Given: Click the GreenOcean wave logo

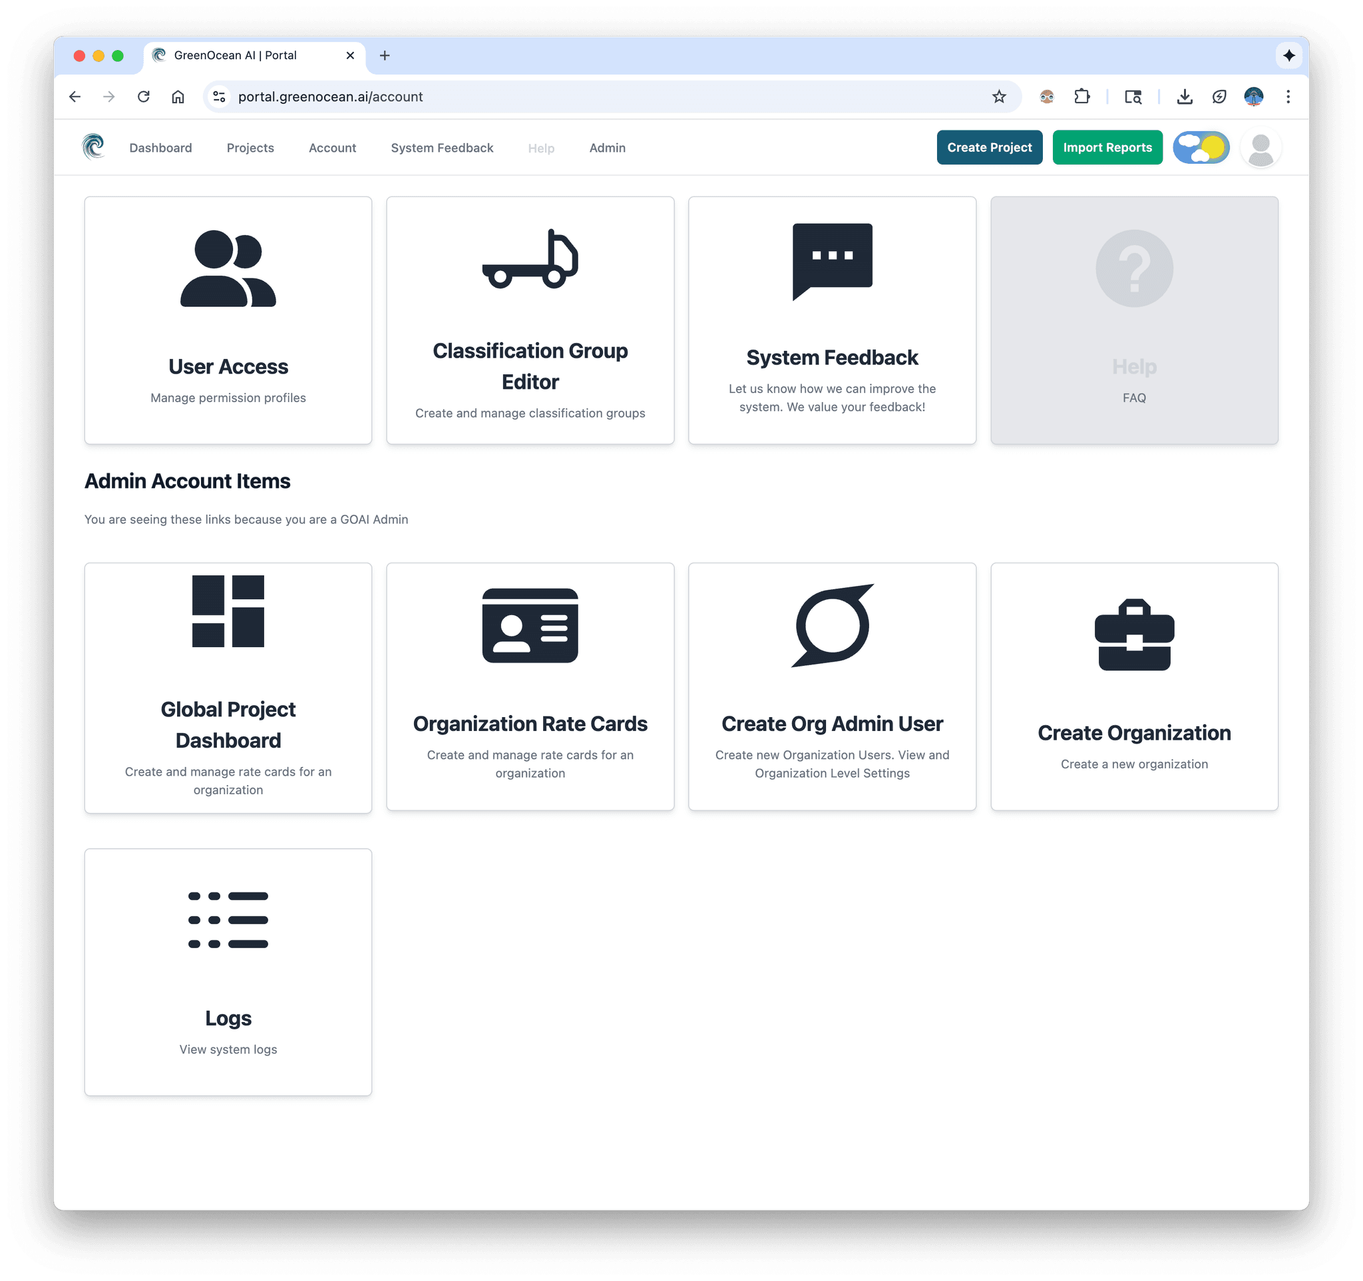Looking at the screenshot, I should [93, 146].
